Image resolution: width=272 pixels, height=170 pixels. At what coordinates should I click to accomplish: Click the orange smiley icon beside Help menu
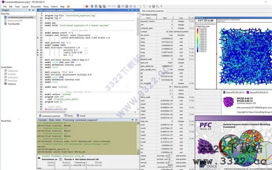tap(68, 7)
